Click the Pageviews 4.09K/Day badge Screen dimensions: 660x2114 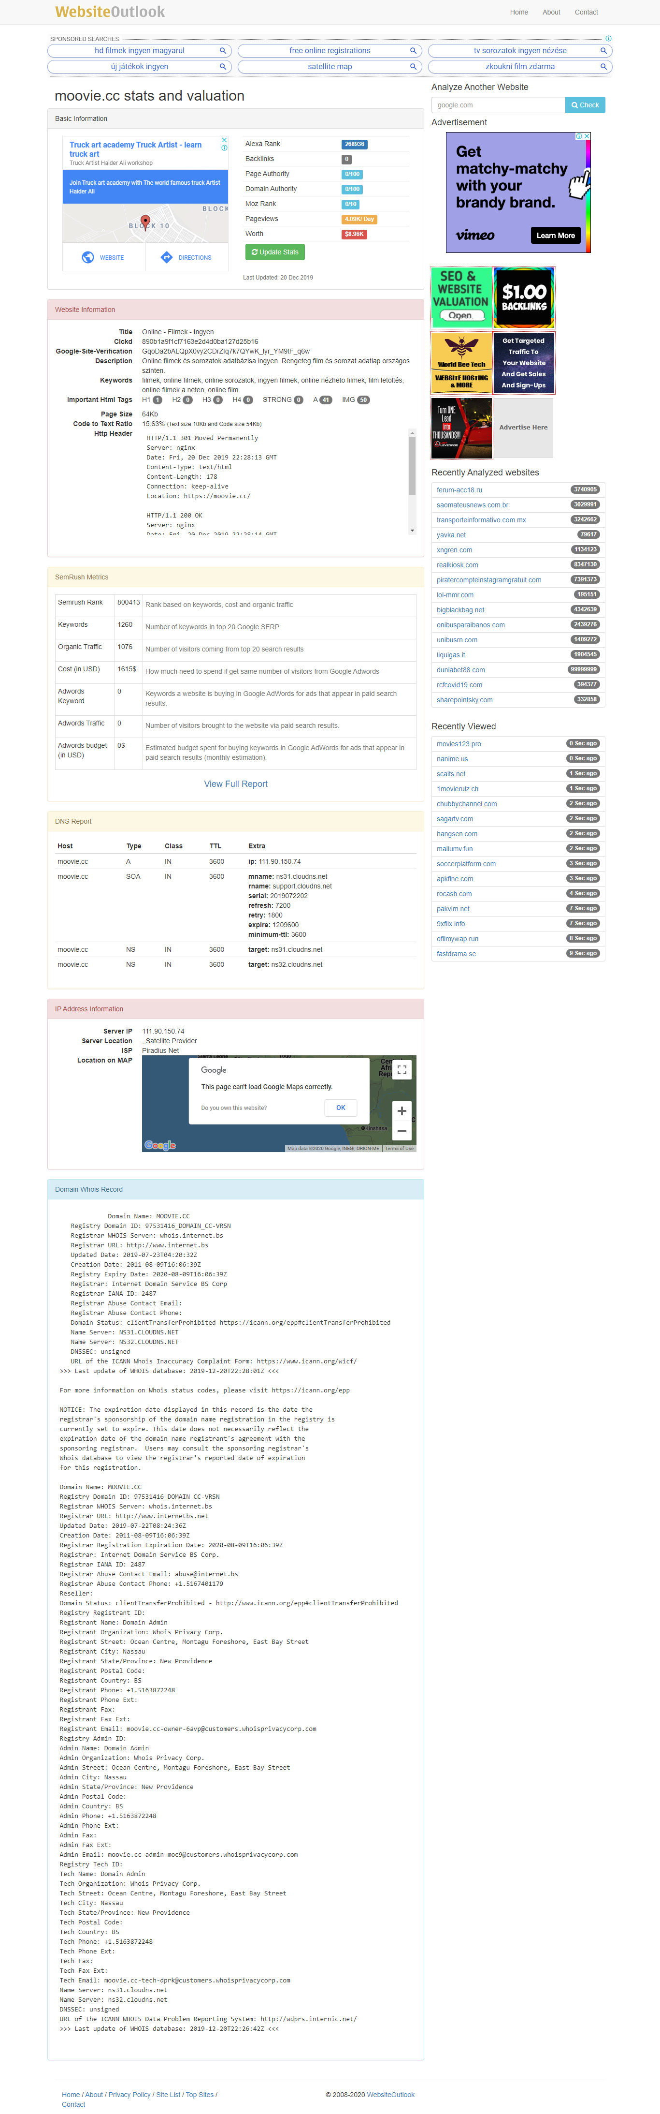click(359, 219)
